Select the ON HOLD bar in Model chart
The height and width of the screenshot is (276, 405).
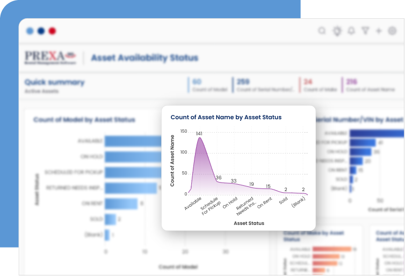pos(132,156)
